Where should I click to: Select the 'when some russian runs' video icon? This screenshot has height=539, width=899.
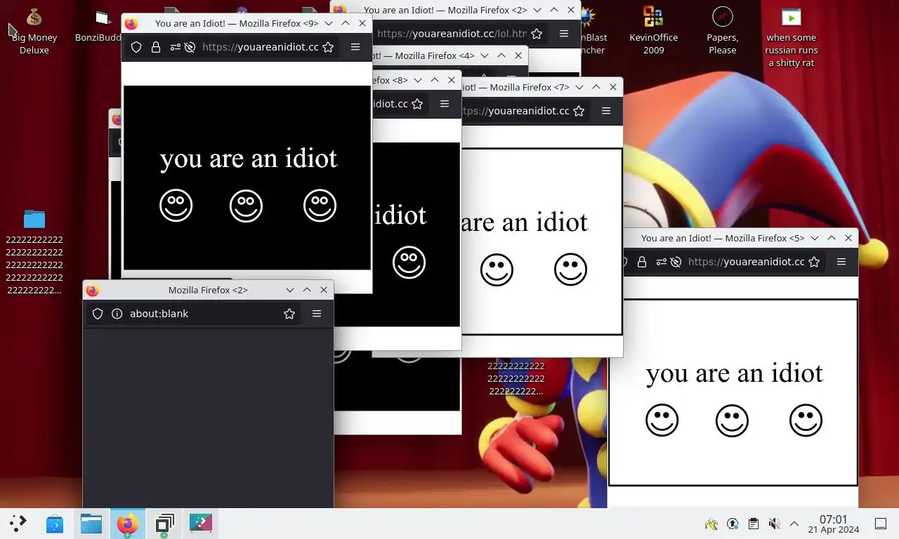pos(792,38)
